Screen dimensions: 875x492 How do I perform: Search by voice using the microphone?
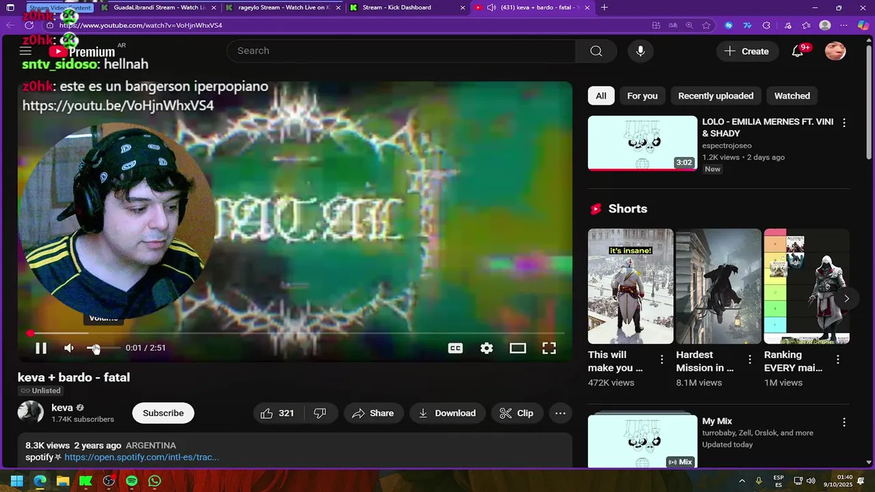tap(641, 51)
